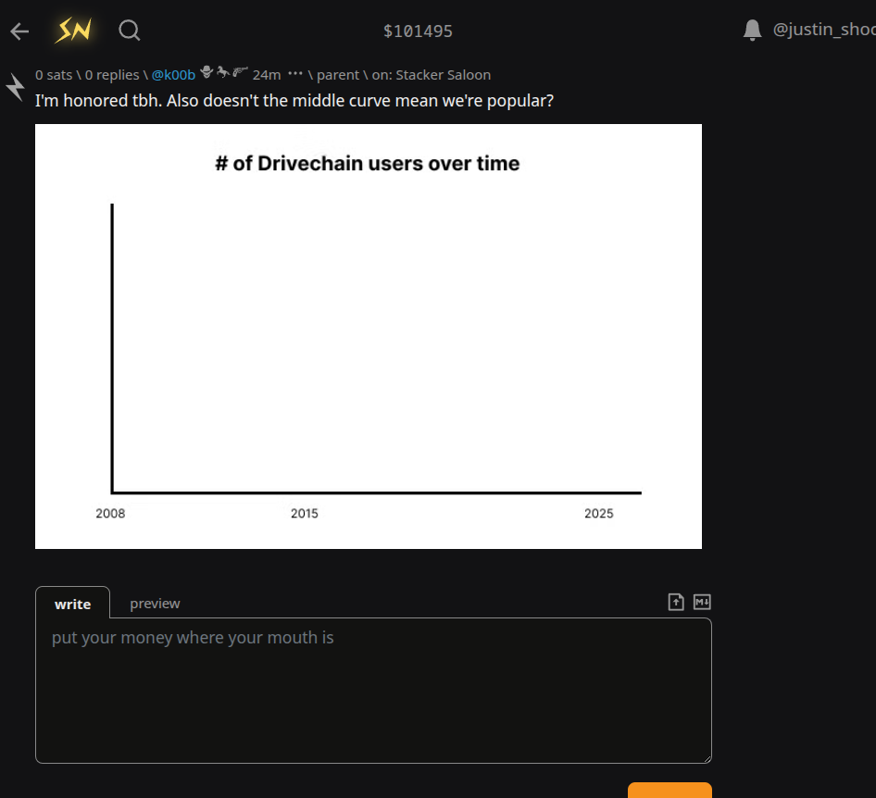Screen dimensions: 876x798
Task: Open the @k00b user profile link
Action: point(173,75)
